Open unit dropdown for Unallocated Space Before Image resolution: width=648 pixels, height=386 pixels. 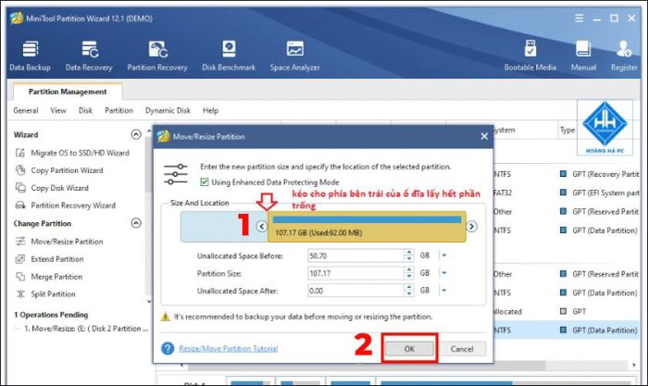[x=443, y=255]
